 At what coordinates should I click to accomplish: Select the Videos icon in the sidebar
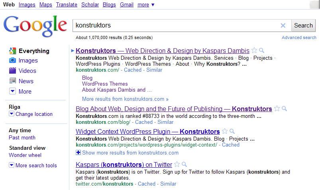(13, 71)
